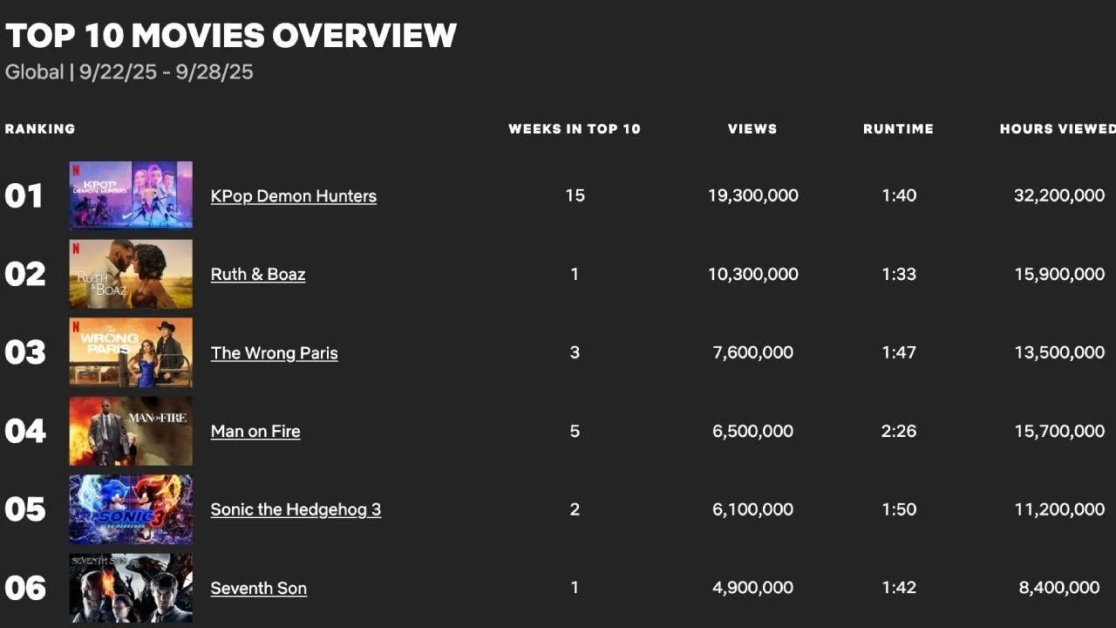Click the Hours Viewed column header
The image size is (1116, 628).
click(x=1057, y=129)
